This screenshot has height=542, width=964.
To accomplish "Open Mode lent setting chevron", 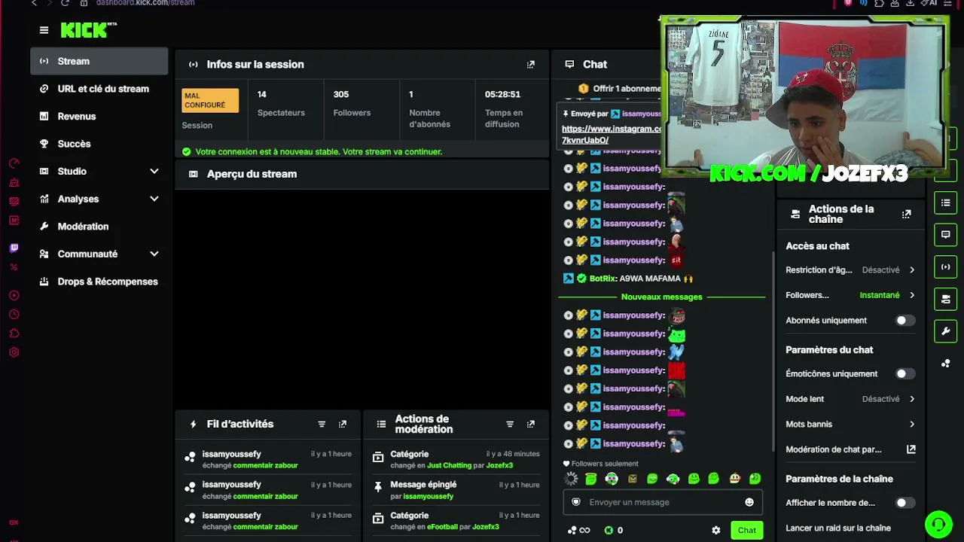I will pos(911,399).
